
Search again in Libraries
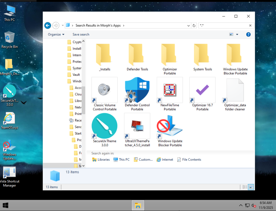pos(101,160)
